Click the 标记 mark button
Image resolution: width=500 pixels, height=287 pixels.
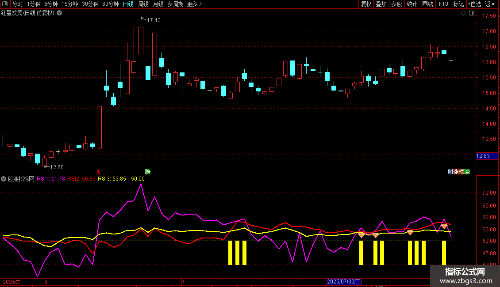458,4
